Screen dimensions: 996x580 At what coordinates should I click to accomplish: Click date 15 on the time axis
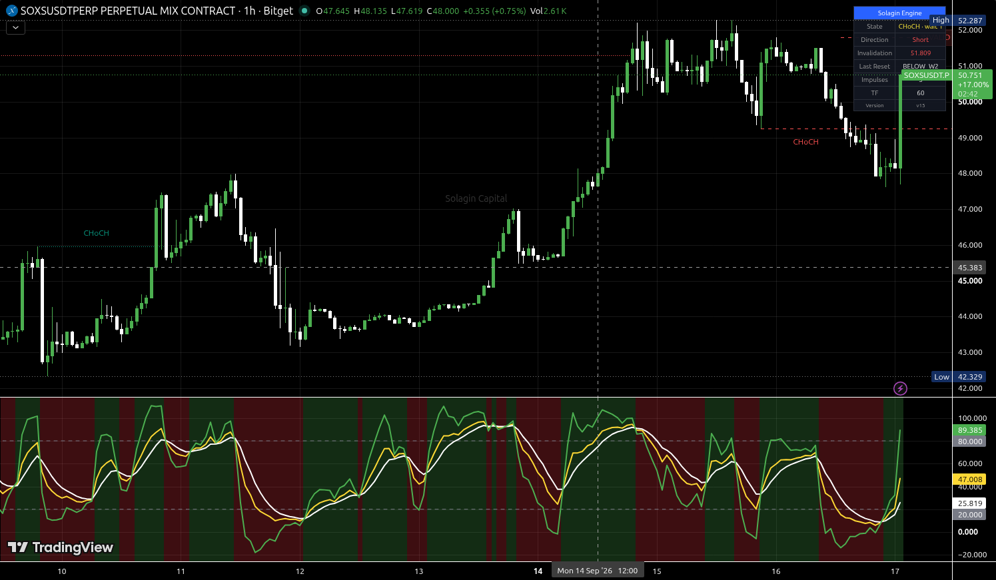click(657, 571)
